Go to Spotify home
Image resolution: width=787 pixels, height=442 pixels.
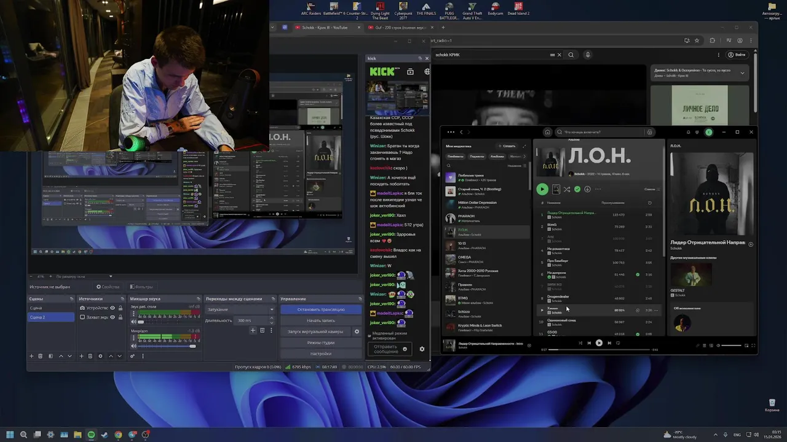[547, 132]
